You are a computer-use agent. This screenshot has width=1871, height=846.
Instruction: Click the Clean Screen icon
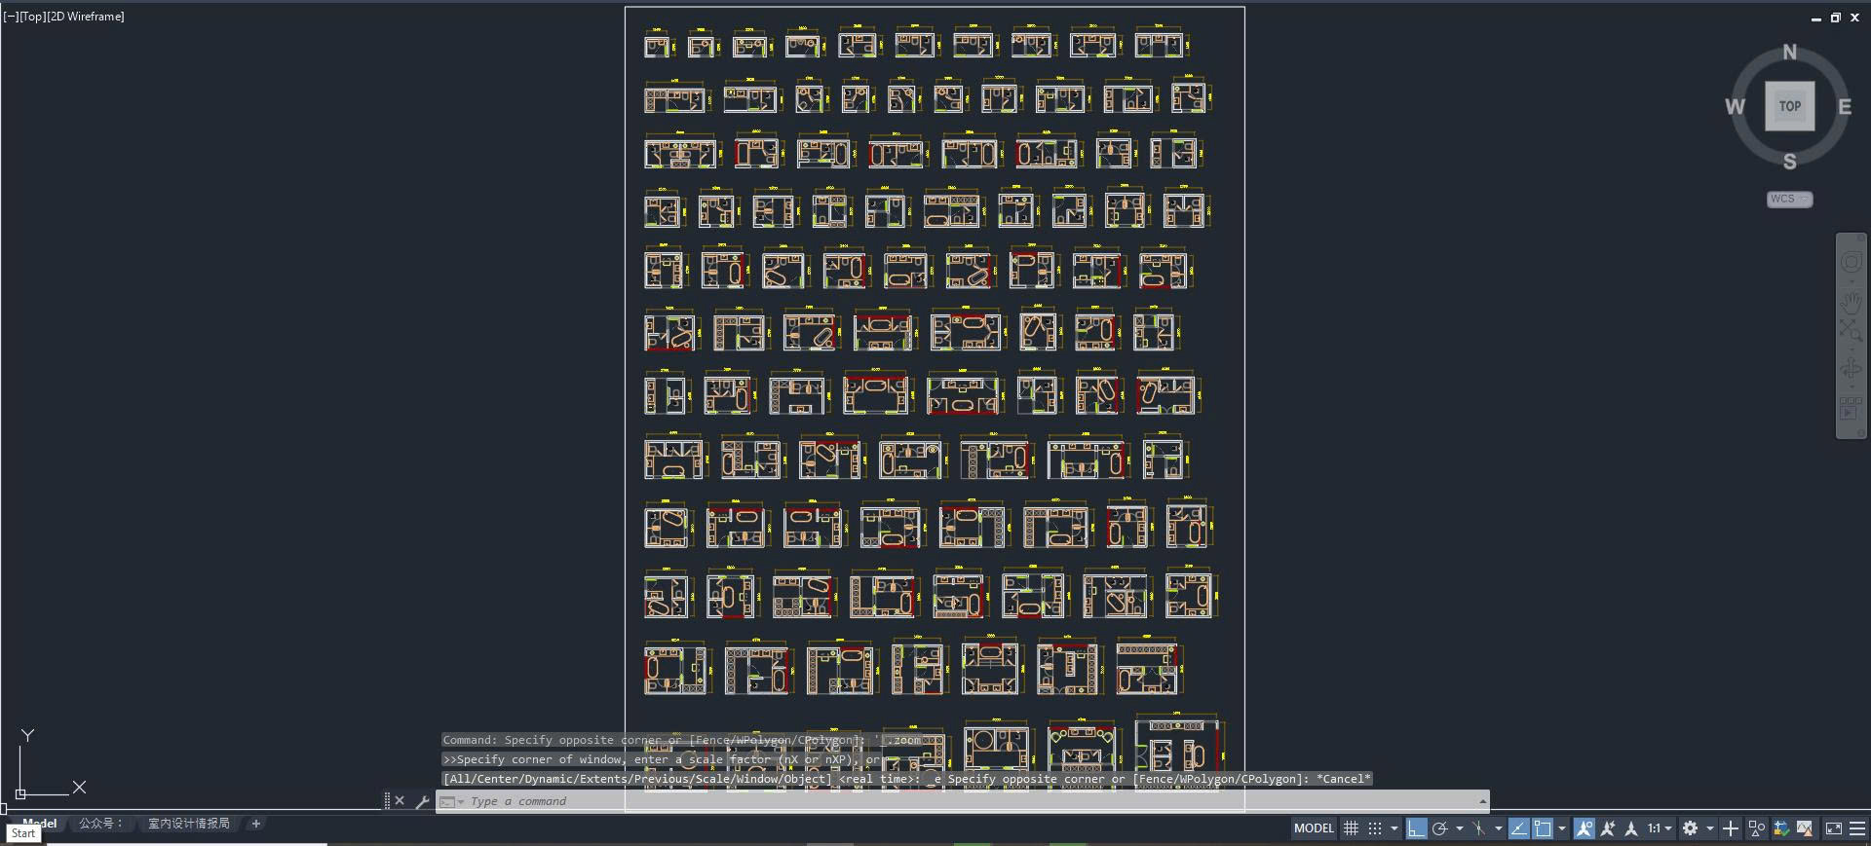tap(1833, 828)
